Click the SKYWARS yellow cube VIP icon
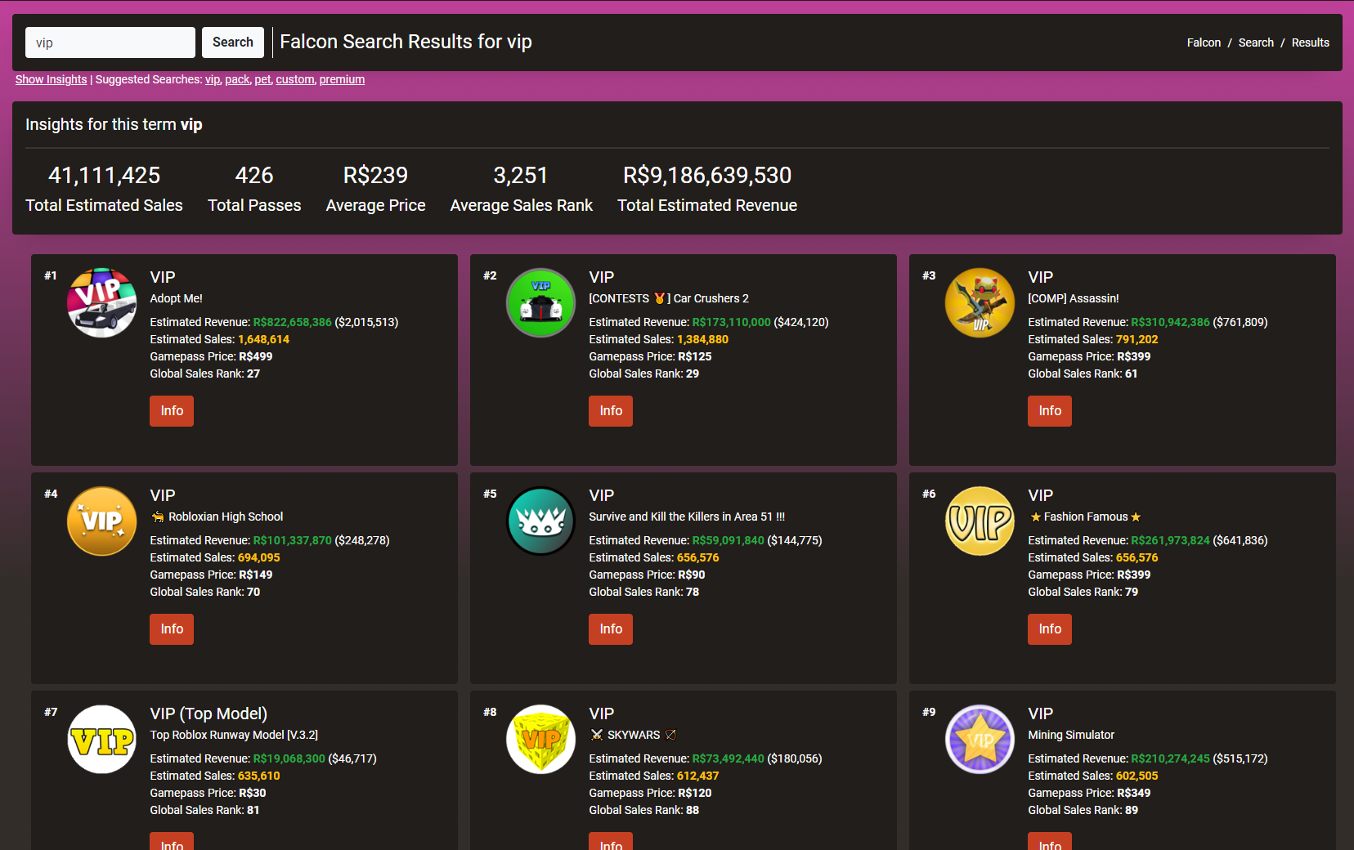Image resolution: width=1354 pixels, height=850 pixels. (x=540, y=739)
